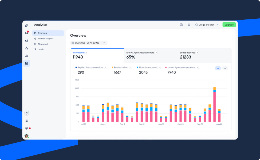
Task: Click the green Upgrade button
Action: point(229,25)
